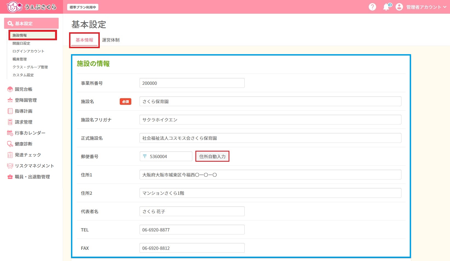Go to 請求管理 menu
Screen dimensions: 450x261
(x=24, y=122)
